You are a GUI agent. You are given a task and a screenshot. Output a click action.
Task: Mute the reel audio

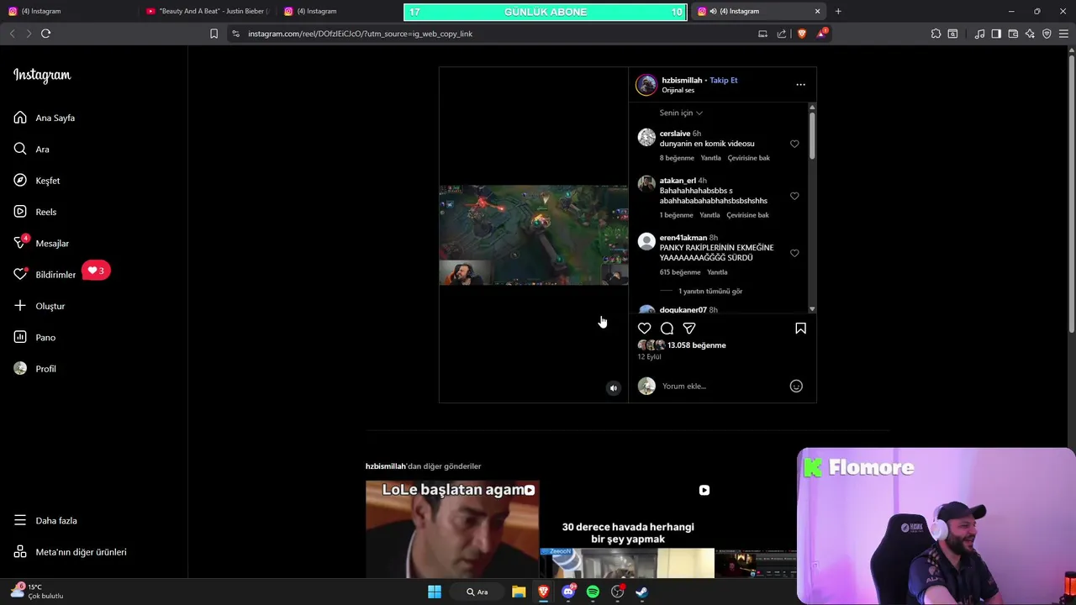pyautogui.click(x=614, y=388)
